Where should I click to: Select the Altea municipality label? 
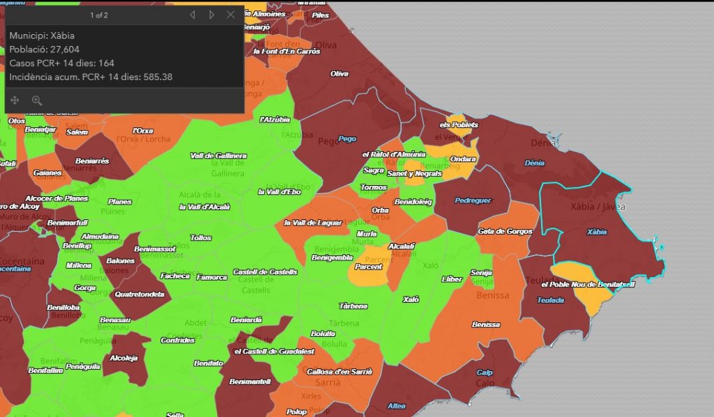(x=396, y=406)
